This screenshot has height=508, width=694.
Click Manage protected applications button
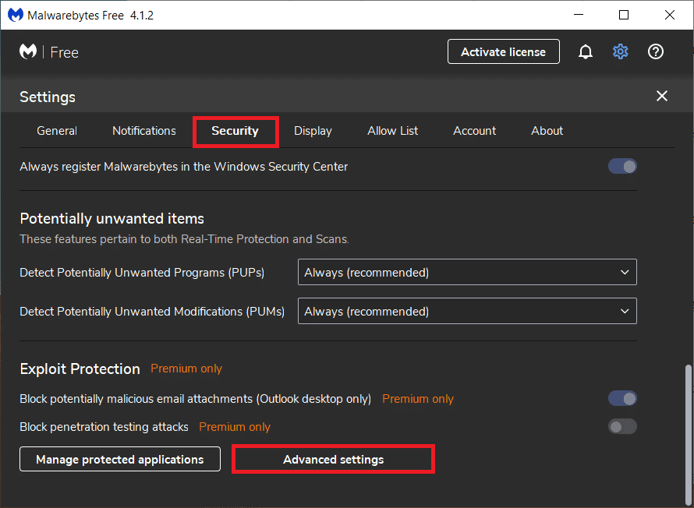(x=120, y=460)
